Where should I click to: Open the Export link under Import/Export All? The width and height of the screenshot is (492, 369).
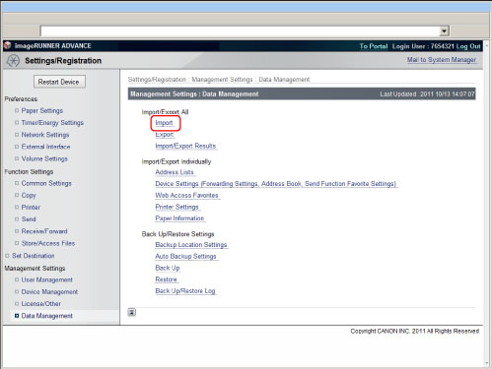[x=165, y=135]
